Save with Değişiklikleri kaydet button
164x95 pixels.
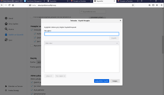[x=101, y=81]
